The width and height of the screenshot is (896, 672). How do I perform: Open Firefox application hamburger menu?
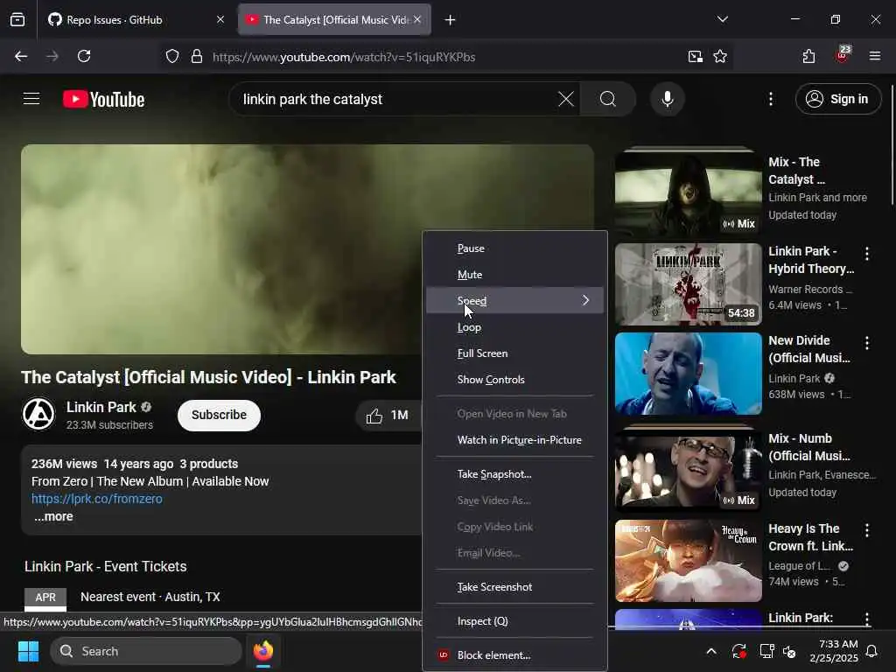tap(874, 56)
